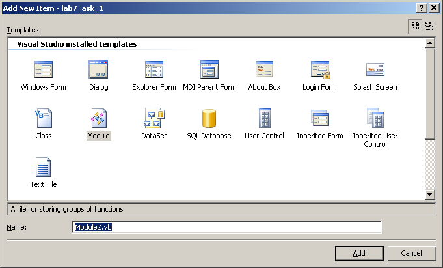Click the "Windows Form" label
Screen dimensions: 443x268
click(43, 87)
